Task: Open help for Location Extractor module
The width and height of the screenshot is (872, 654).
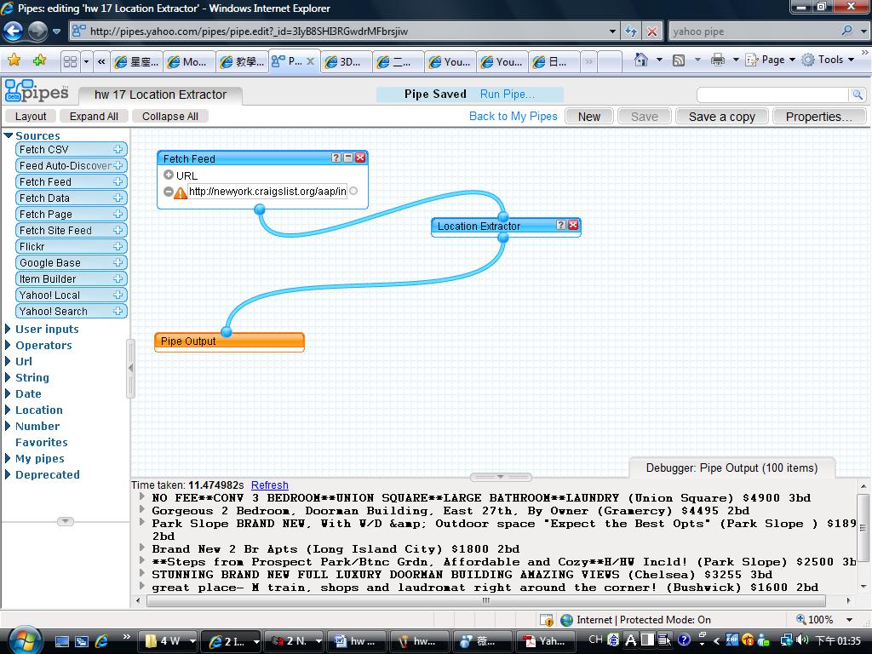Action: click(561, 225)
